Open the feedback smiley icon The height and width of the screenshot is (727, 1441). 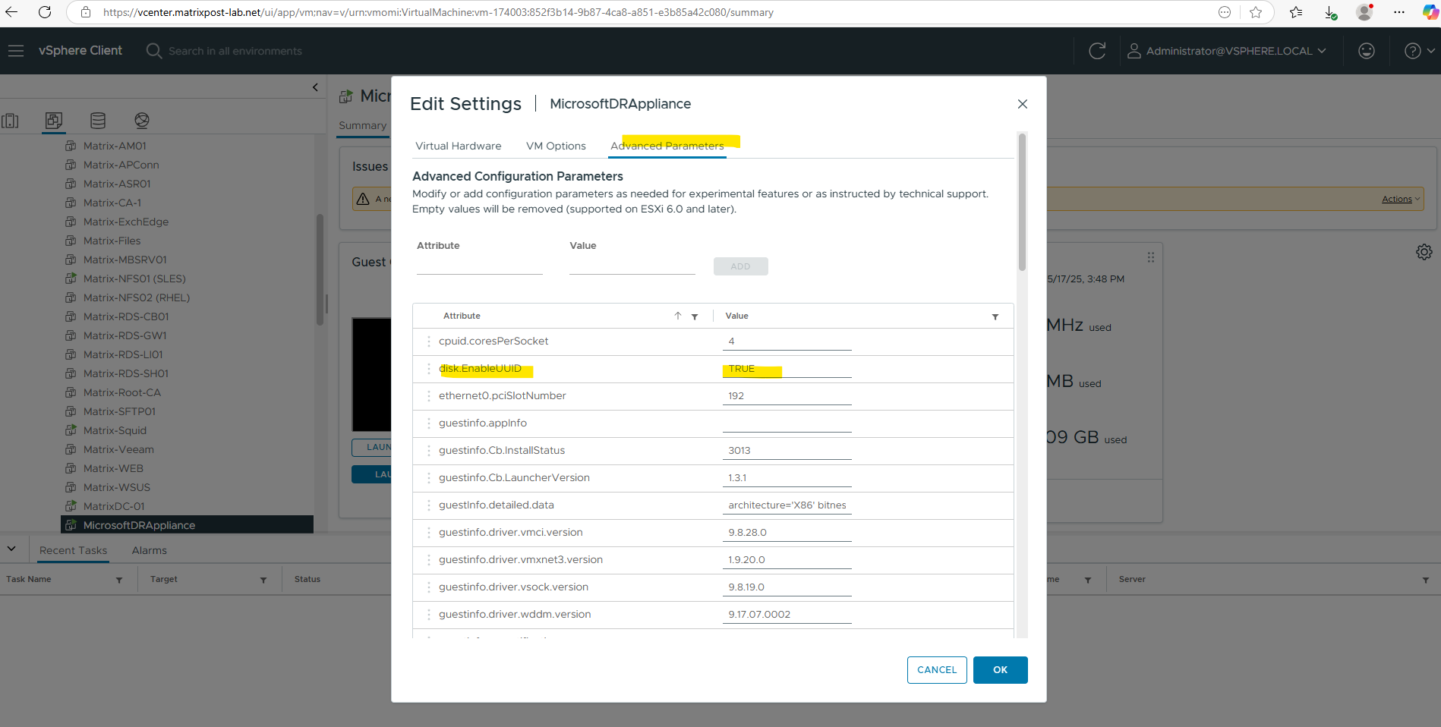click(1367, 51)
